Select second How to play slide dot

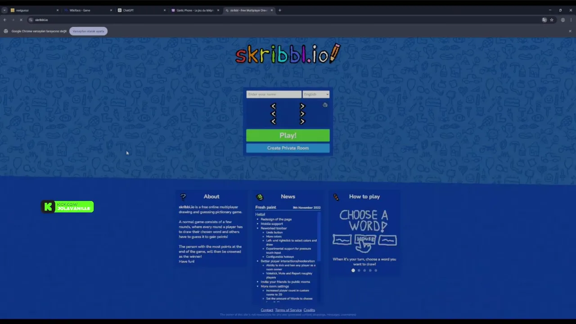coord(359,270)
